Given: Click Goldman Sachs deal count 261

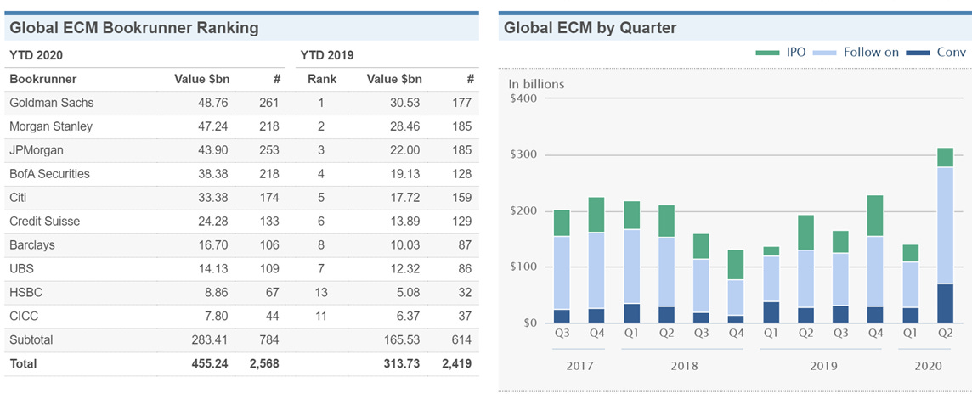Looking at the screenshot, I should pyautogui.click(x=269, y=103).
